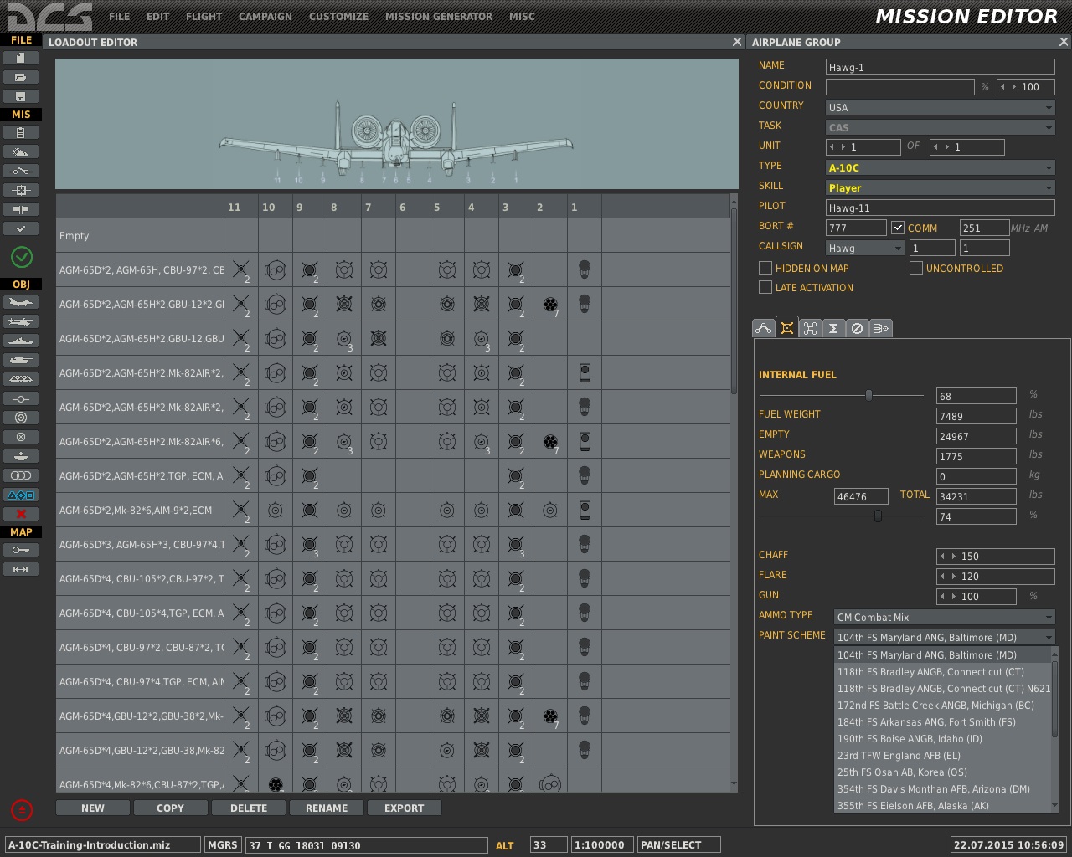Click the FLARE count stepper 120
The height and width of the screenshot is (857, 1072).
(x=995, y=577)
